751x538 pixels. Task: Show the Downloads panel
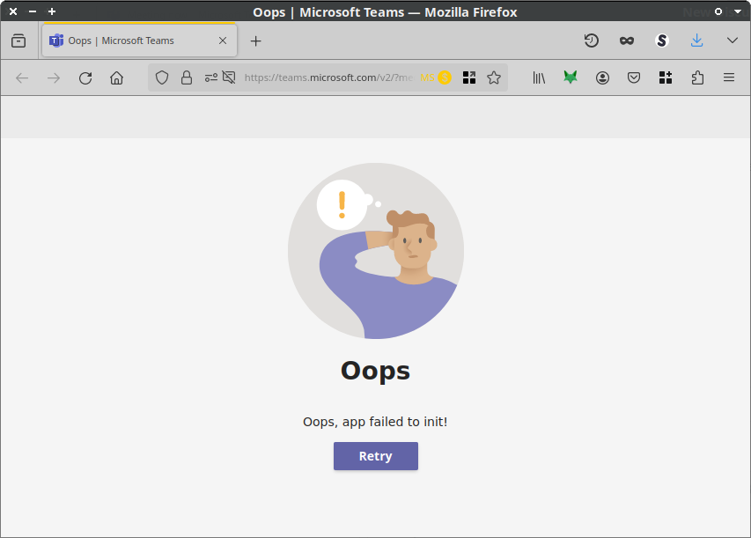(696, 41)
